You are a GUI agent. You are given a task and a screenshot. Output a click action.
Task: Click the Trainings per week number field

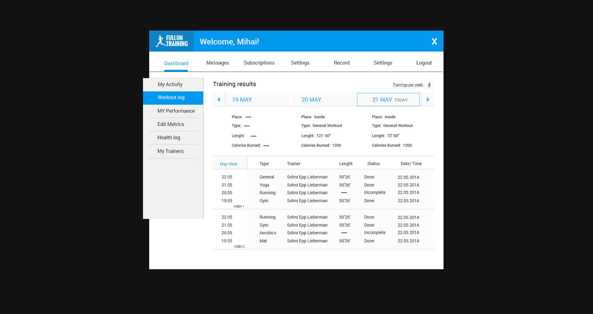coord(429,85)
